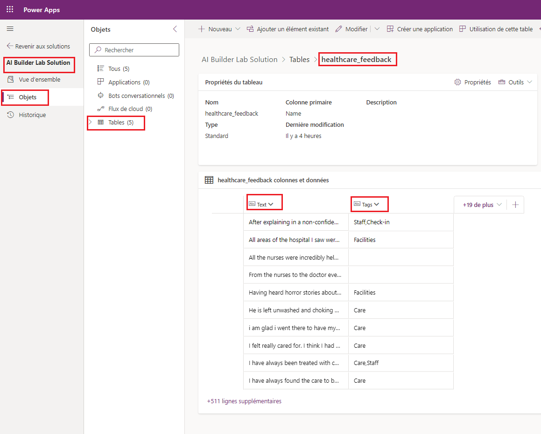Click the Propriétés gear icon

457,82
